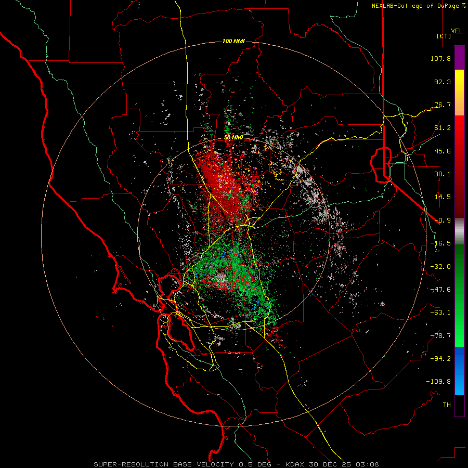Click the -32.0 legend value
Image resolution: width=468 pixels, height=468 pixels.
coord(440,267)
